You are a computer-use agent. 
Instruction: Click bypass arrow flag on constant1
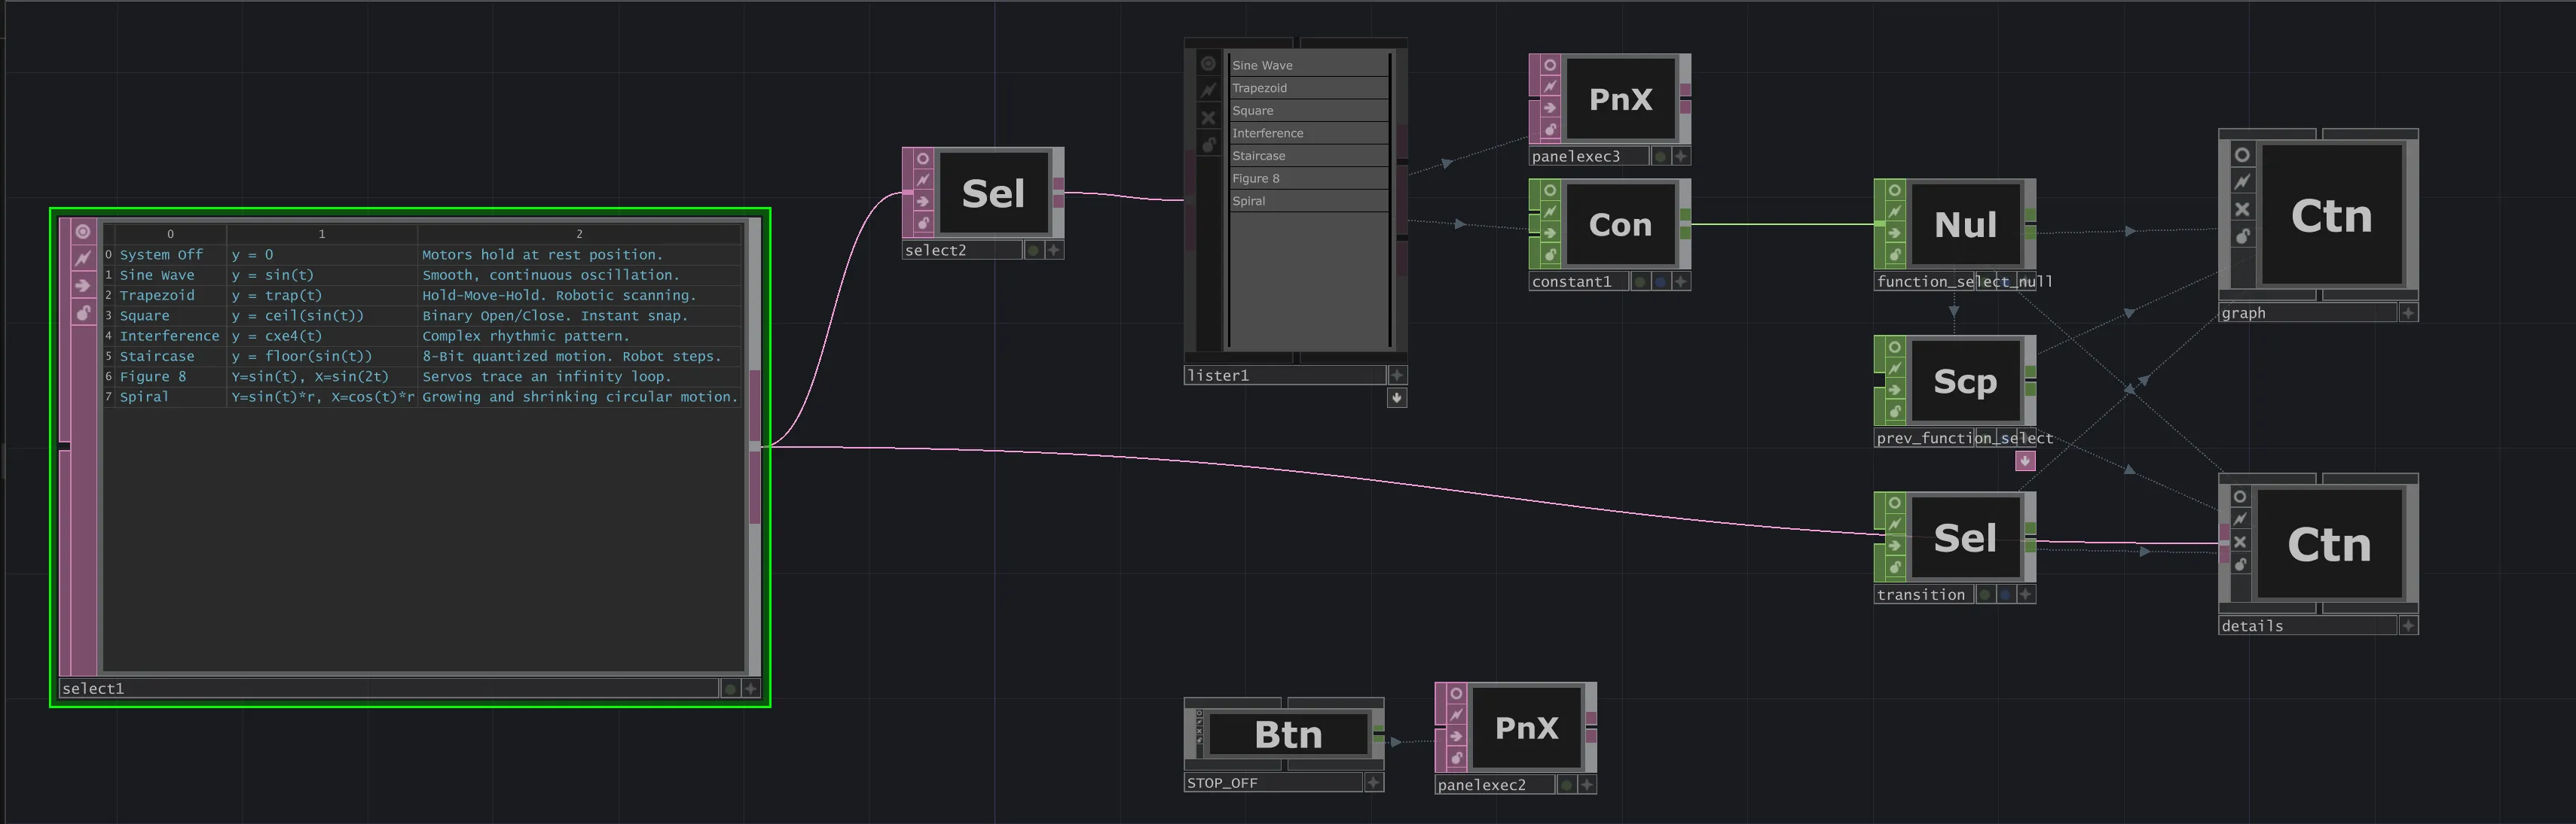pos(1549,233)
